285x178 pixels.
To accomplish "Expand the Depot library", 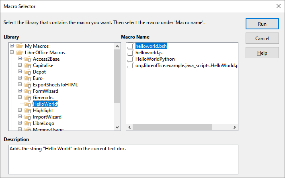I will click(x=20, y=72).
